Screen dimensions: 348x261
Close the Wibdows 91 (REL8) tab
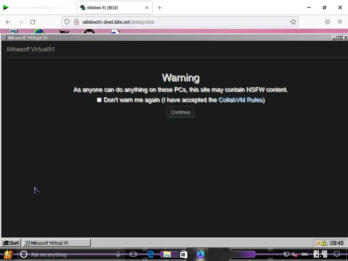[147, 7]
